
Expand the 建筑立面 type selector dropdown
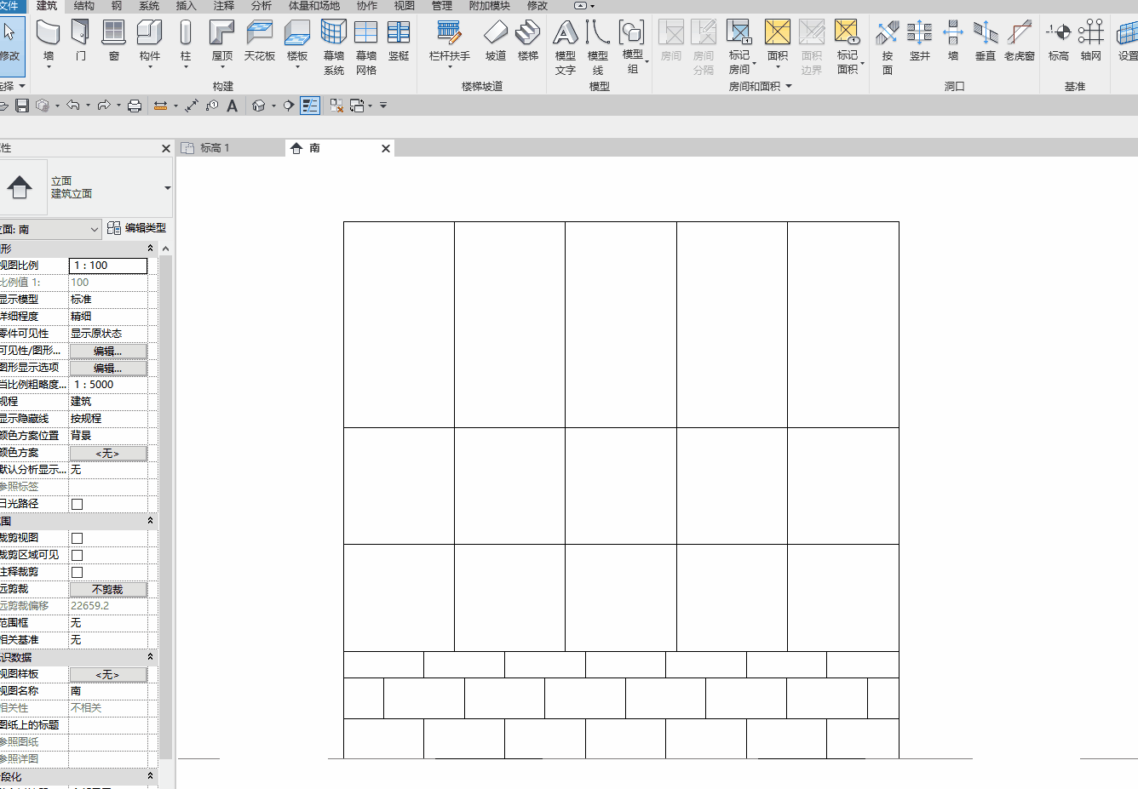[x=86, y=187]
